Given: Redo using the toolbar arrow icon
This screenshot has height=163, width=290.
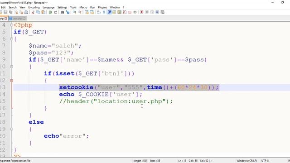Looking at the screenshot, I should (x=55, y=12).
